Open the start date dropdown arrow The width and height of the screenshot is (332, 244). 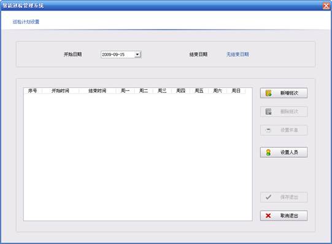point(137,55)
